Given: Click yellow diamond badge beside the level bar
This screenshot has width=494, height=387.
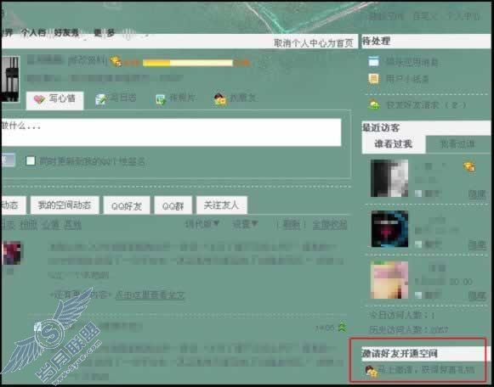Looking at the screenshot, I should [x=116, y=61].
